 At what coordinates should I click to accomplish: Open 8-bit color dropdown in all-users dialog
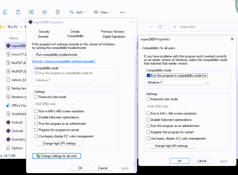coord(167,106)
